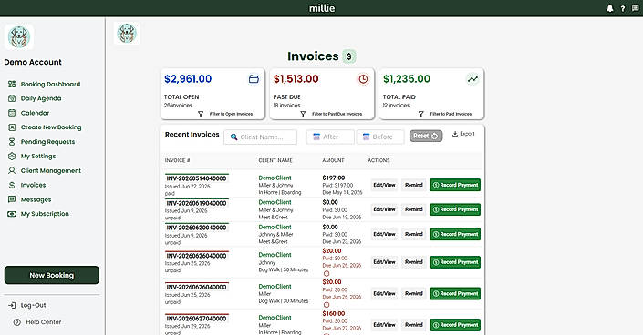Open the notifications bell icon

610,8
